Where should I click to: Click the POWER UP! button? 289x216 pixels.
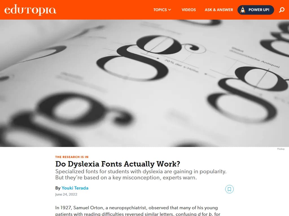(x=255, y=10)
